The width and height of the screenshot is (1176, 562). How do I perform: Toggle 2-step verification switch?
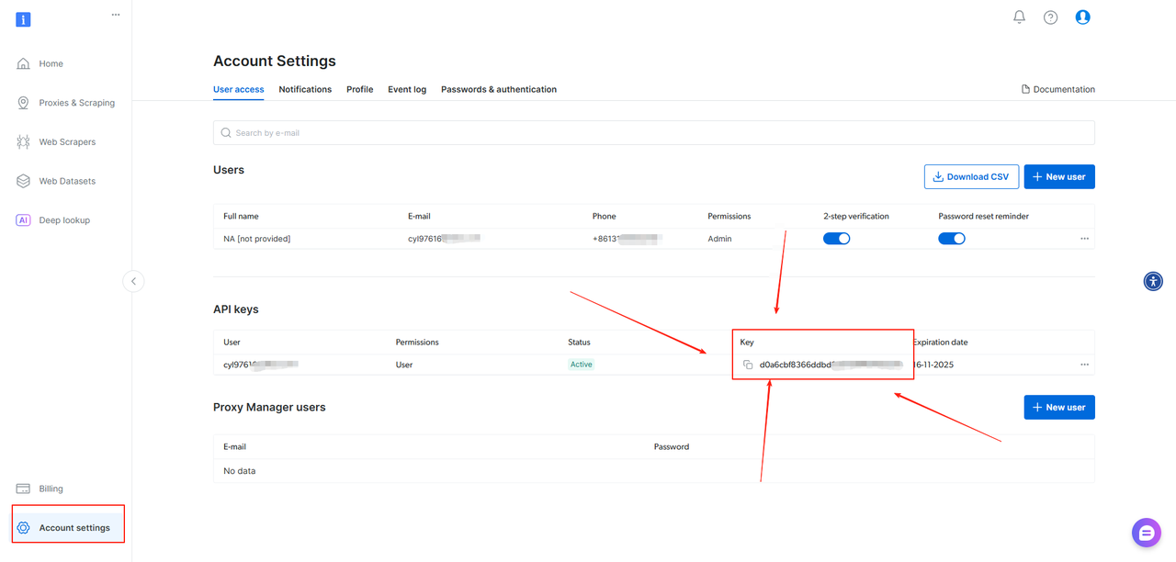pos(836,238)
